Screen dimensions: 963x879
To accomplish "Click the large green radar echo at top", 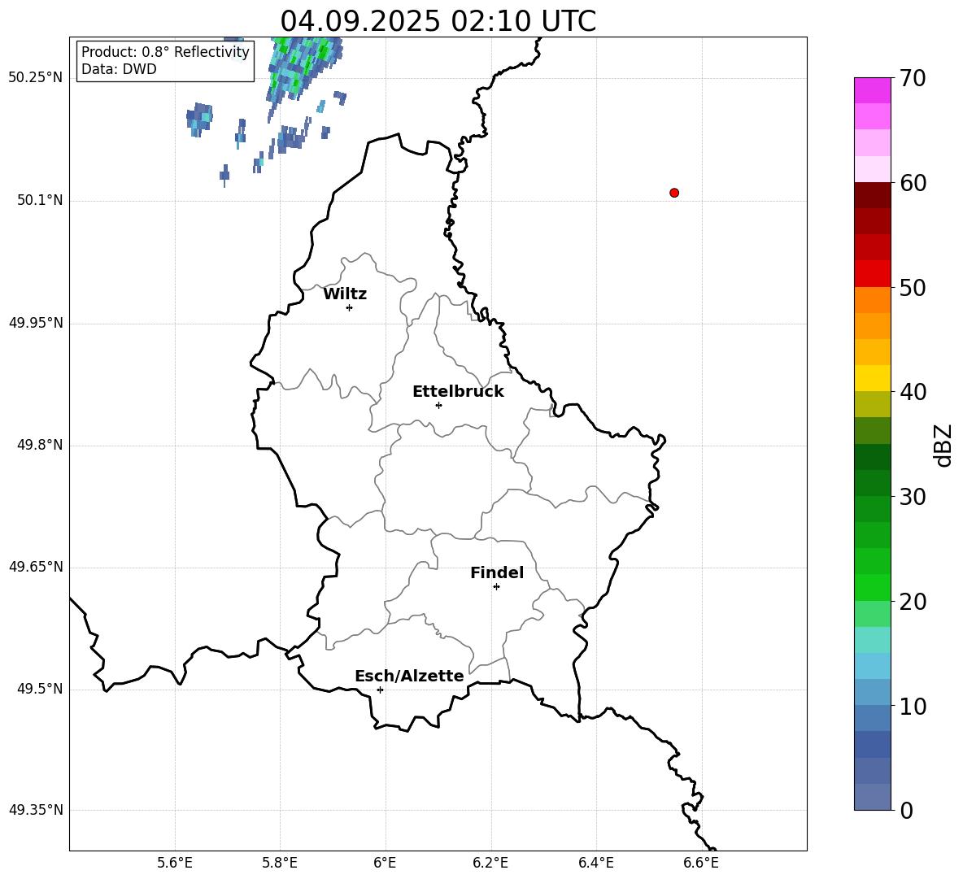I will [303, 65].
